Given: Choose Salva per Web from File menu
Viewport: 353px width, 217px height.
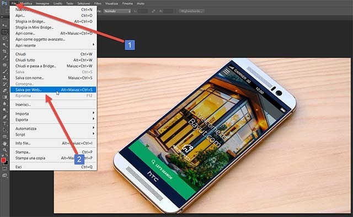Looking at the screenshot, I should [53, 89].
